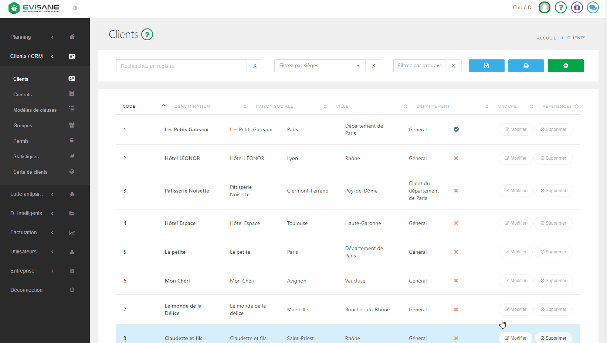Viewport: 607px width, 343px height.
Task: Clear the search field with its X button
Action: click(255, 66)
